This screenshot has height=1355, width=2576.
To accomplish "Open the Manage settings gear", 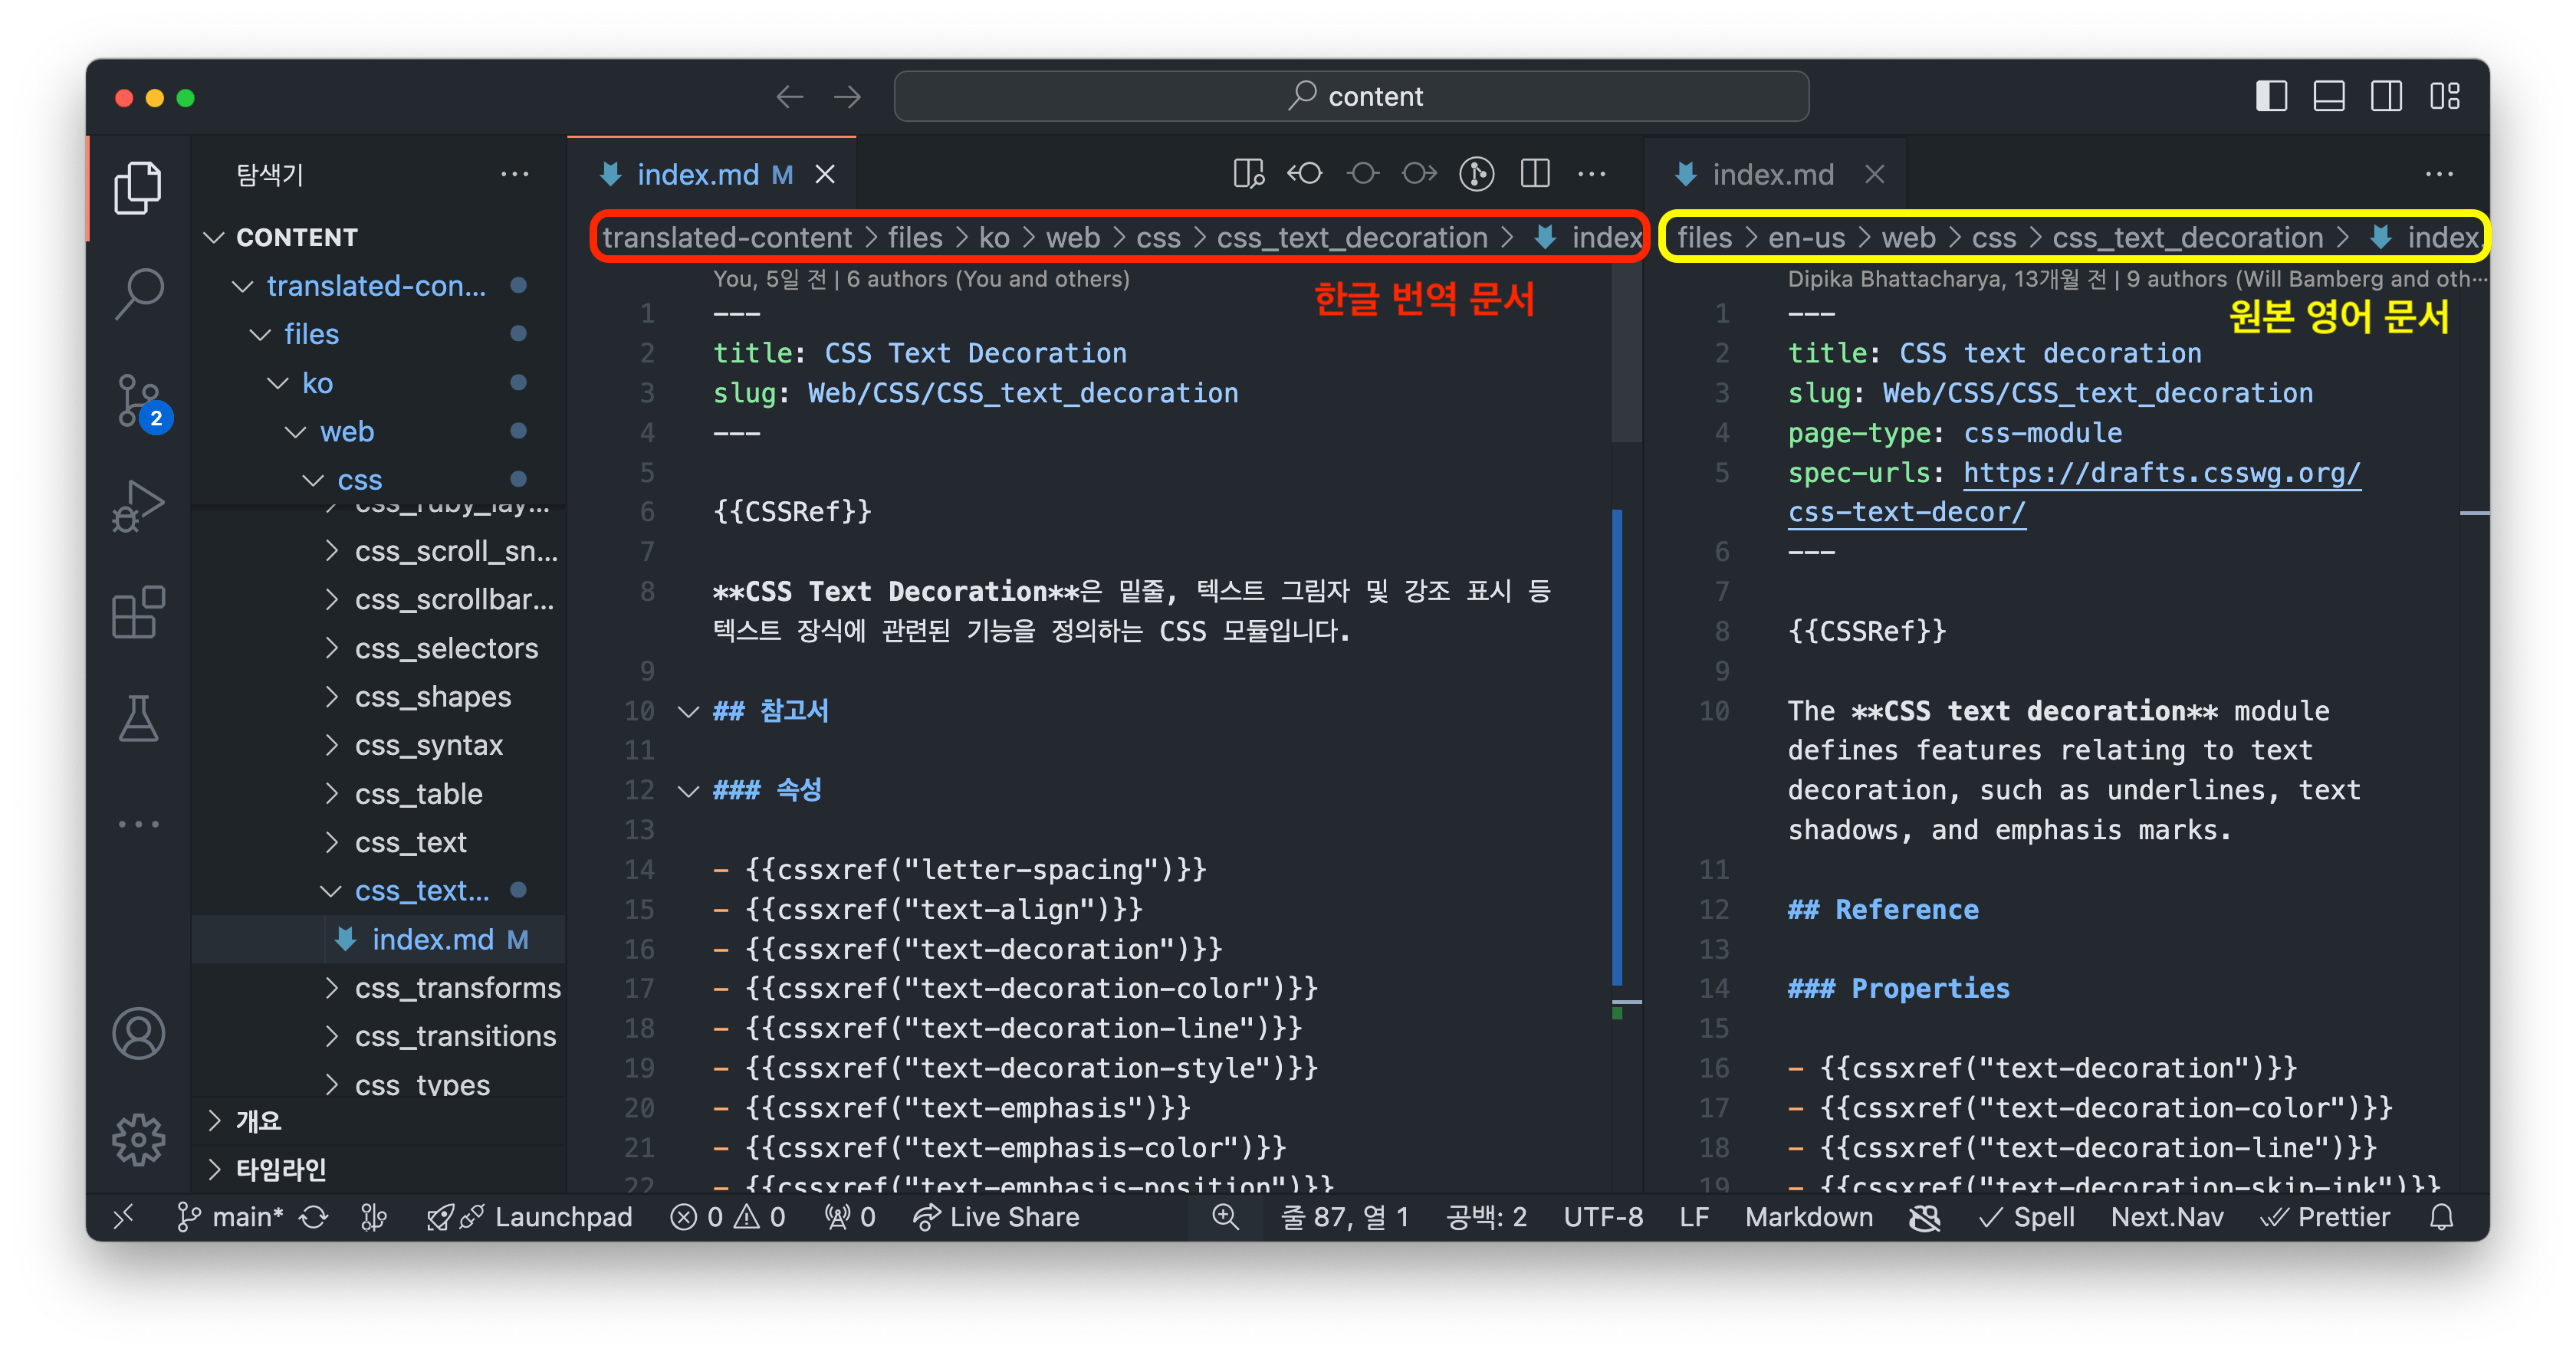I will point(138,1139).
